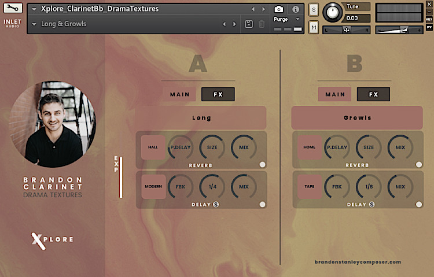
Task: Toggle section A Reverb on/off dot
Action: [x=263, y=165]
